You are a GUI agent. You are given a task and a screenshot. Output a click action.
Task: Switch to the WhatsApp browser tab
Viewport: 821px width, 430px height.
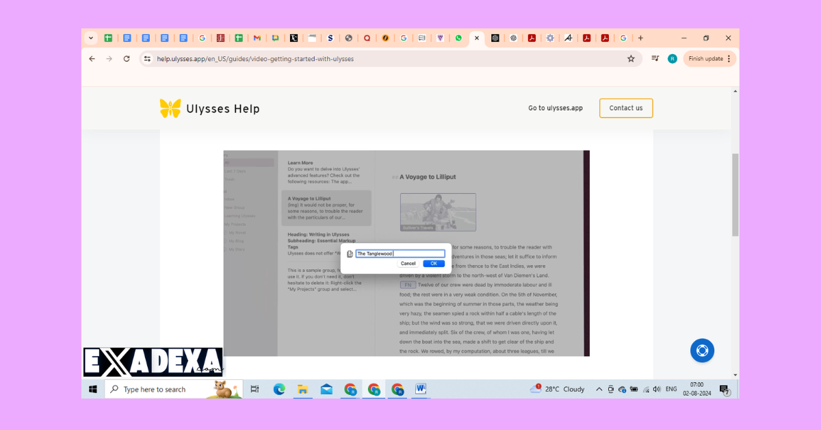click(x=458, y=38)
